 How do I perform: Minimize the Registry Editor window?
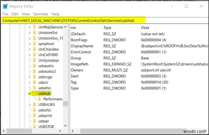tap(172, 6)
